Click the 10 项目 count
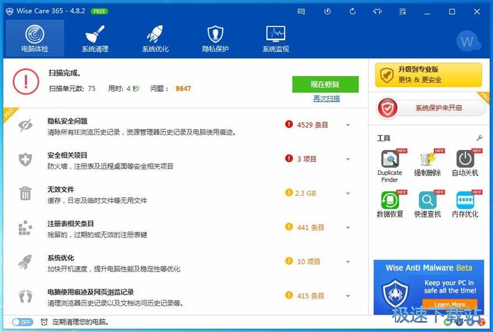 click(x=309, y=262)
